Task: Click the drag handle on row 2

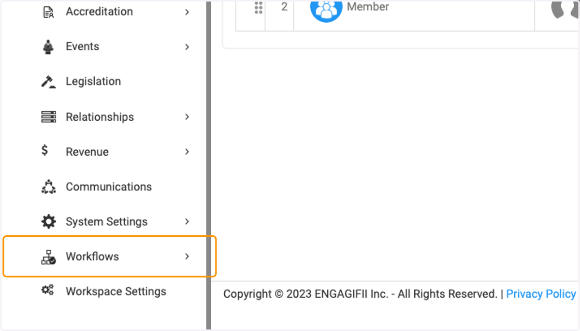Action: [259, 7]
